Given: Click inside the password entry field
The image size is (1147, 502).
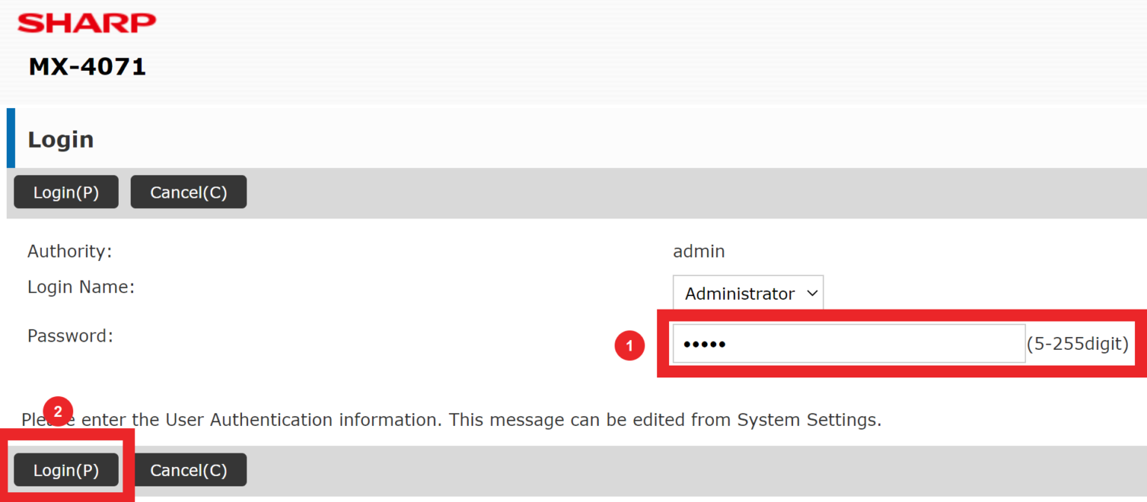Looking at the screenshot, I should [x=848, y=343].
